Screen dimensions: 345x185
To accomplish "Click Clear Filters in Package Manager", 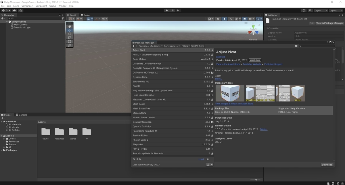I will coord(197,46).
